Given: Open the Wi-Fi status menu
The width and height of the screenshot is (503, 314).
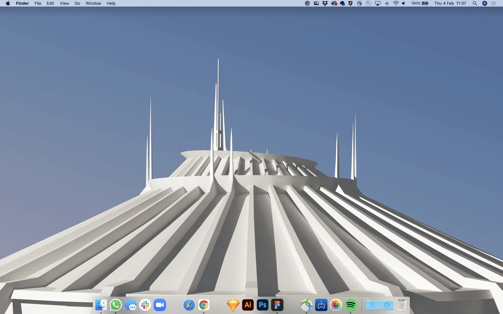Looking at the screenshot, I should 396,3.
